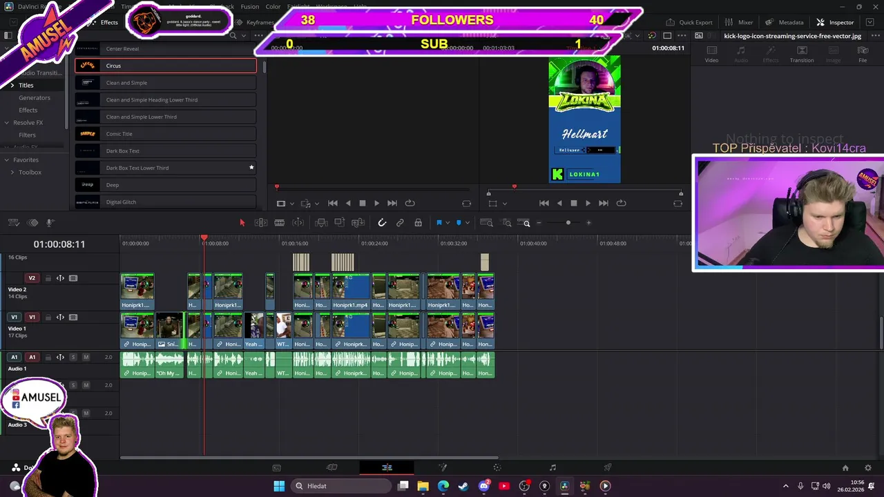
Task: Open flag color dropdown arrow
Action: tap(447, 222)
